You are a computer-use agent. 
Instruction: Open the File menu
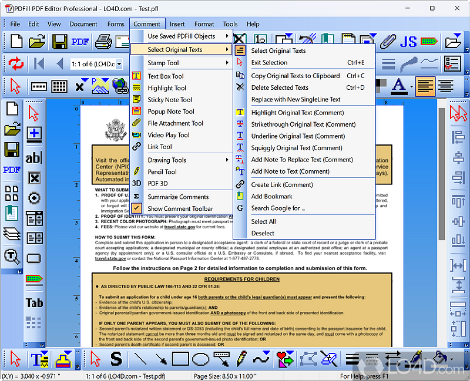[15, 24]
